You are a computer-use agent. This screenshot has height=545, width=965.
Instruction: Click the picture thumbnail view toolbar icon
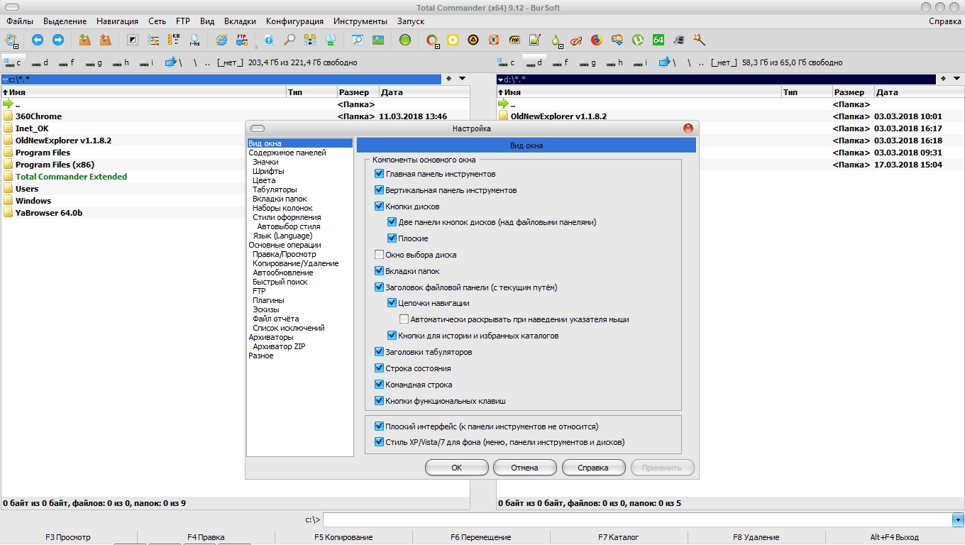pyautogui.click(x=378, y=40)
